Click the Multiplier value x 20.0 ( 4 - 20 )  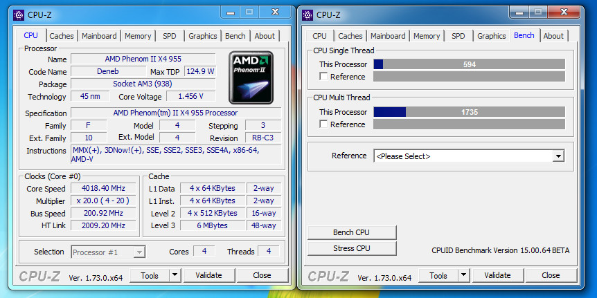[x=103, y=201]
